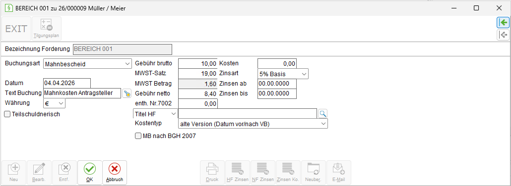Viewport: 511px width, 186px height.
Task: Click the Neuber. recalculate button
Action: pos(314,173)
